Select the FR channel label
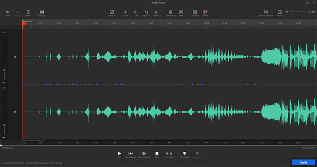The height and width of the screenshot is (167, 317). point(15,112)
